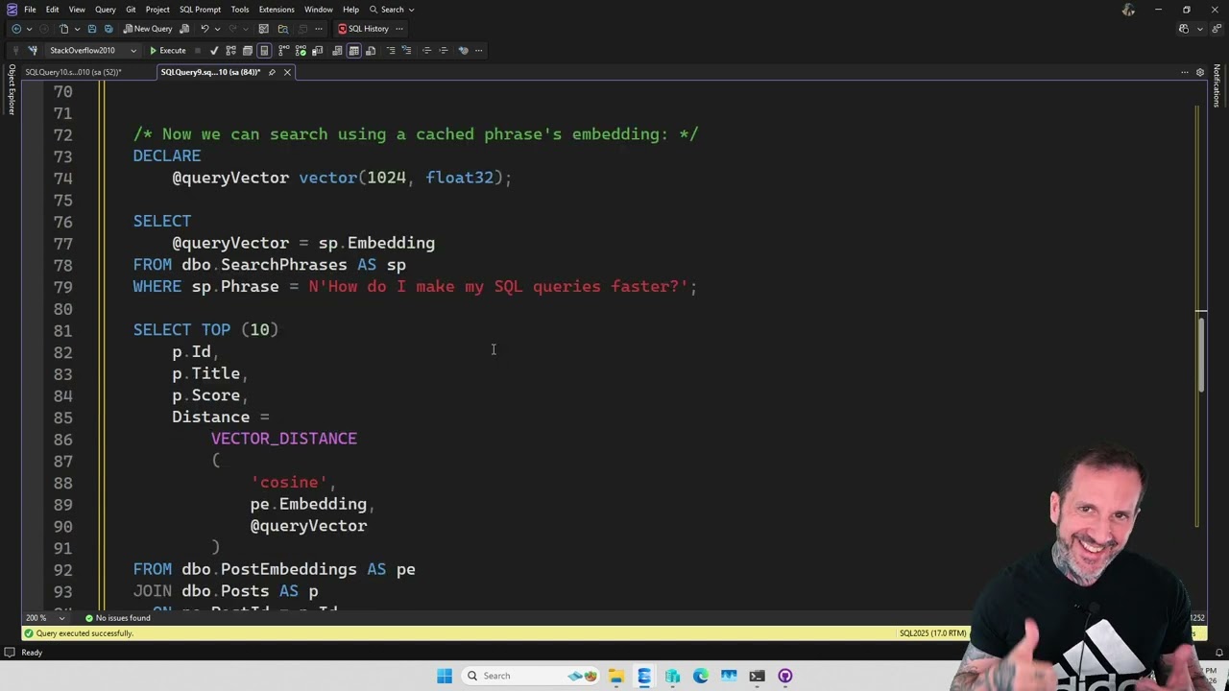Click the New Query button
This screenshot has height=691, width=1229.
click(x=148, y=29)
